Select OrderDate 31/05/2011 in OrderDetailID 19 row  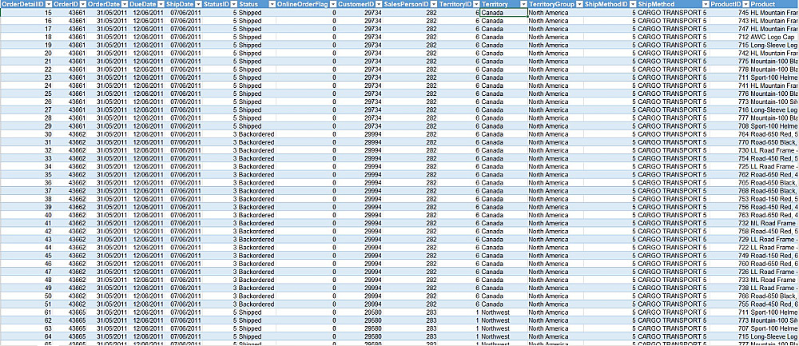107,45
